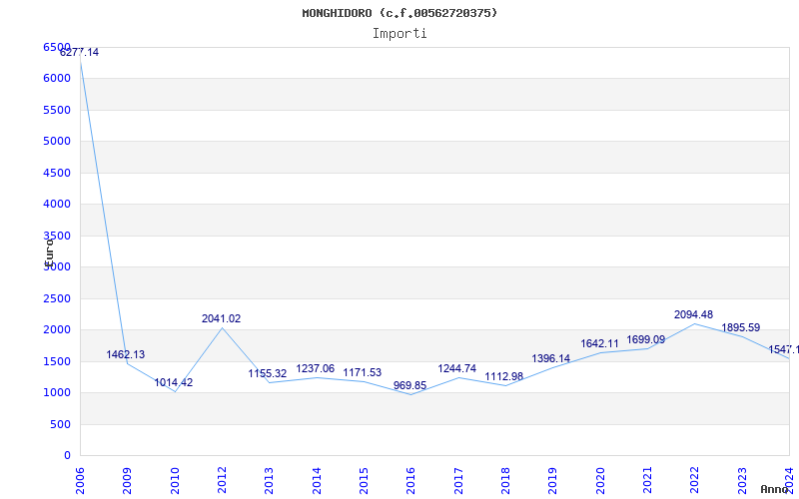Click the x-axis year 2013
The width and height of the screenshot is (799, 499).
click(269, 481)
